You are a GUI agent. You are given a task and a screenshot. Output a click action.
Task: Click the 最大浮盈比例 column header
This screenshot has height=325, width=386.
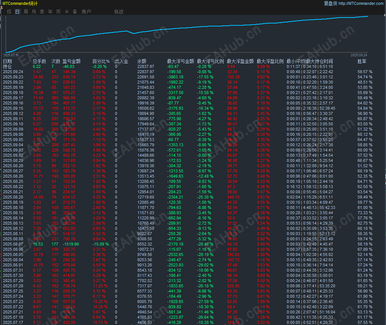tap(270, 61)
